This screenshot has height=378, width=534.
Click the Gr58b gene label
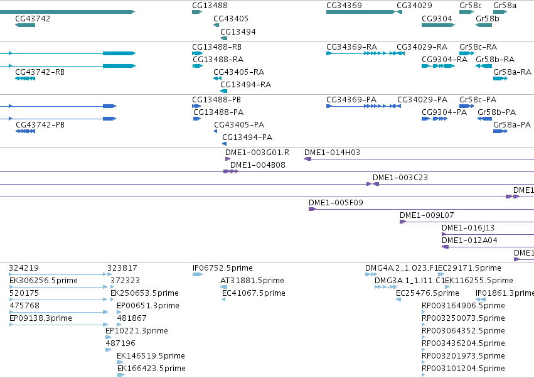pos(488,19)
